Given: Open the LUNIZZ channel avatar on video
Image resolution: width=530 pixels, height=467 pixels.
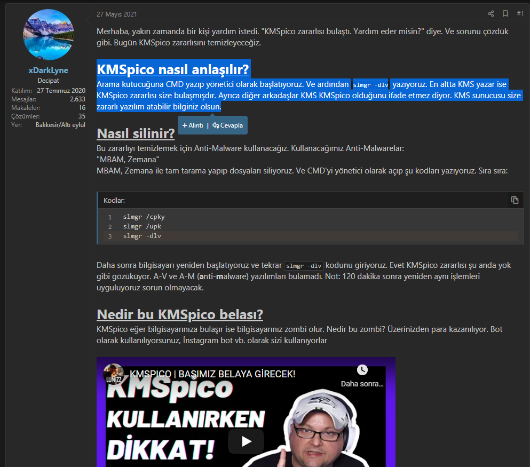Looking at the screenshot, I should click(x=114, y=374).
